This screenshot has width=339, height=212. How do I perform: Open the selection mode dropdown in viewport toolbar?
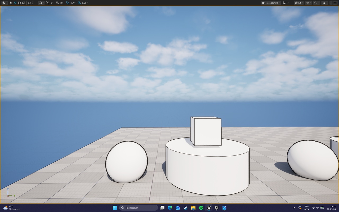click(5, 3)
